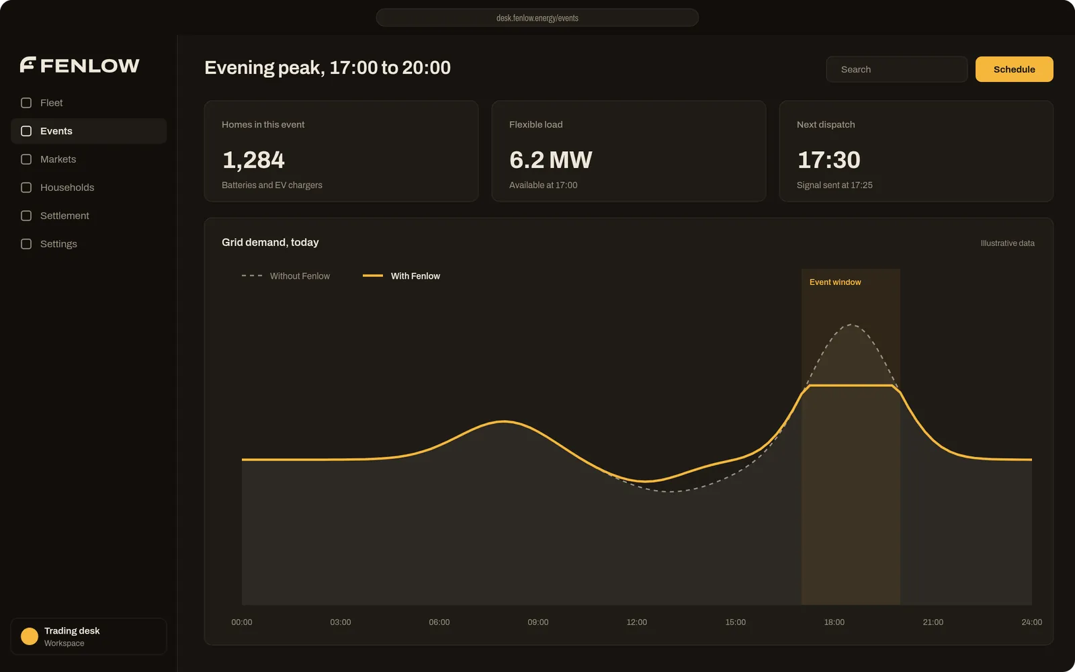Screen dimensions: 1075x672
Task: Click the Fleet sidebar icon
Action: (x=26, y=103)
